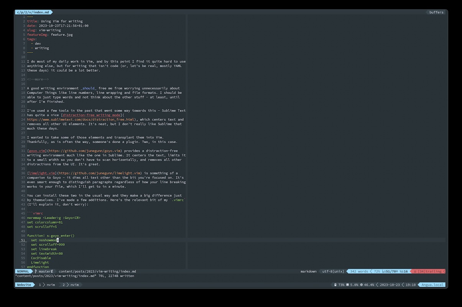This screenshot has height=307, width=462.
Task: Click the battery icon showing 73%
Action: click(335, 285)
